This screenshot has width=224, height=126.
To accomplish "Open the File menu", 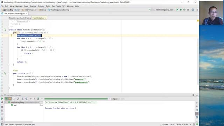I will (x=2, y=6).
